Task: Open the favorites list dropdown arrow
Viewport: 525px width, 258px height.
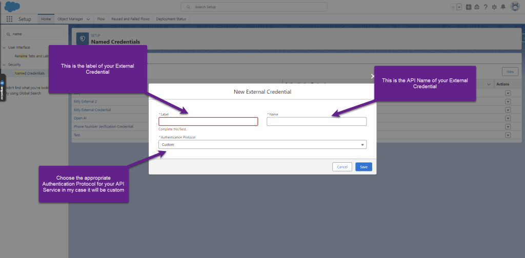Action: tap(459, 7)
